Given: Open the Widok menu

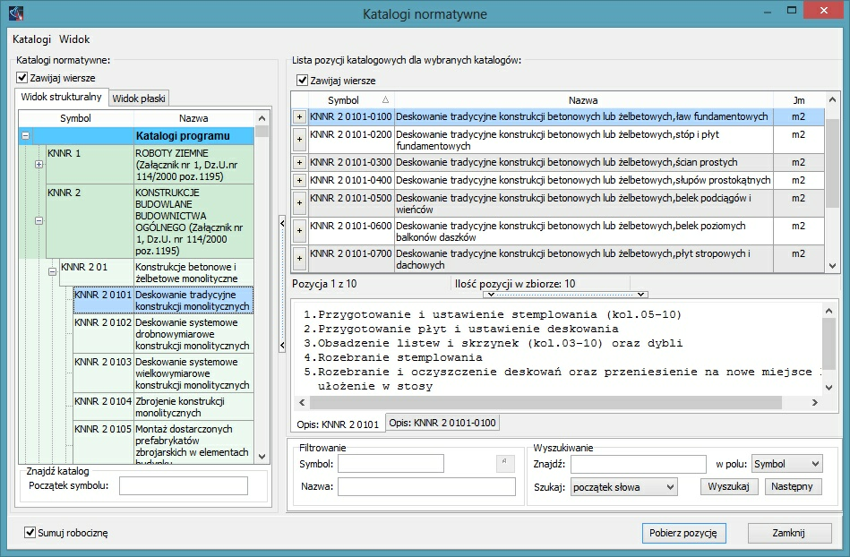Looking at the screenshot, I should [74, 39].
